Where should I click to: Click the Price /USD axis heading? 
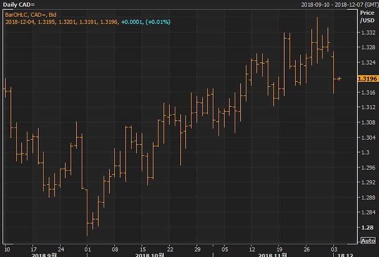tap(367, 17)
